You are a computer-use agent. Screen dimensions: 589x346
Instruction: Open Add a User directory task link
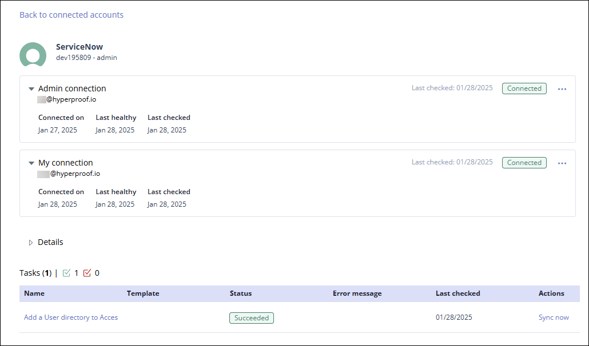click(71, 317)
